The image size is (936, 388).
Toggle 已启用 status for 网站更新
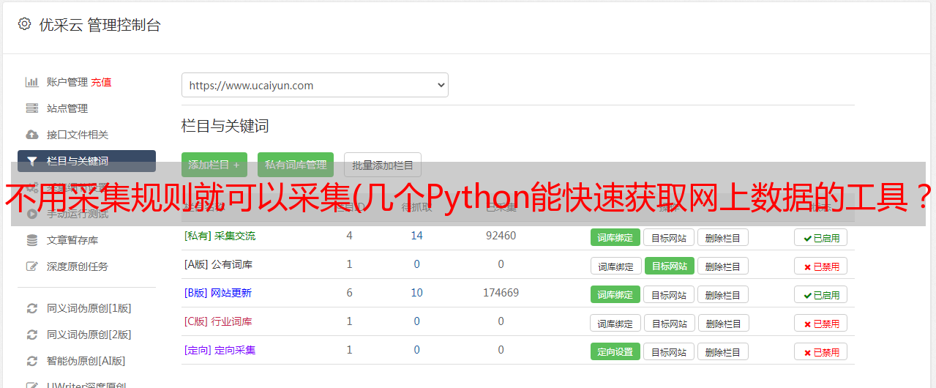(x=821, y=294)
